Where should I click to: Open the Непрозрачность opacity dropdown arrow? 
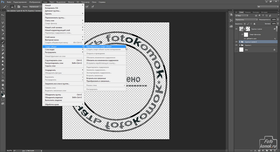pyautogui.click(x=278, y=19)
